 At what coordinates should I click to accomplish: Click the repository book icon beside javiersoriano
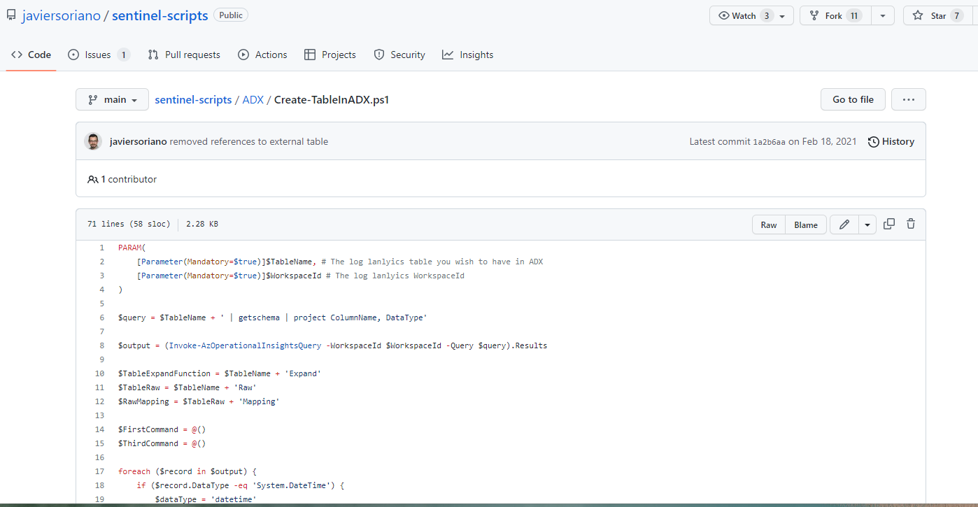11,15
